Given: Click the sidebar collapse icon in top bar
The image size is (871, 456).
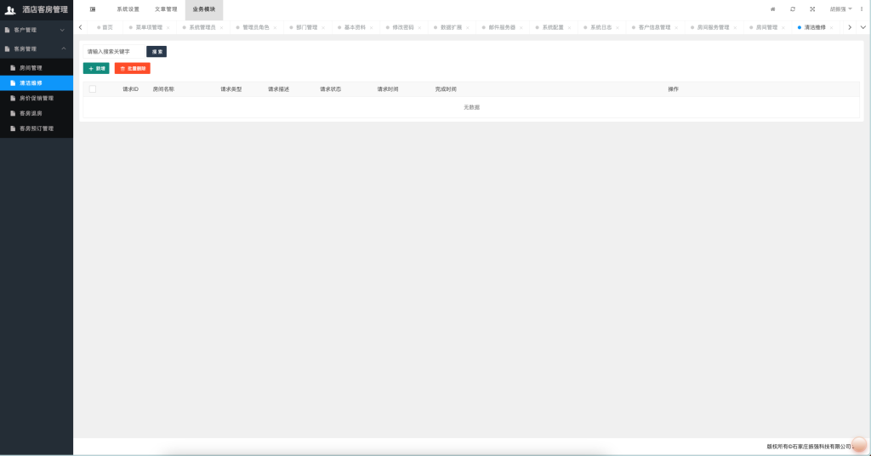Looking at the screenshot, I should 93,9.
